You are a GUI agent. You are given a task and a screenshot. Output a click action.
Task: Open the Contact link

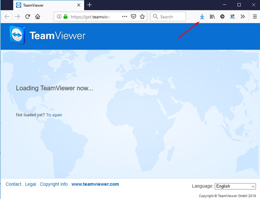(13, 184)
